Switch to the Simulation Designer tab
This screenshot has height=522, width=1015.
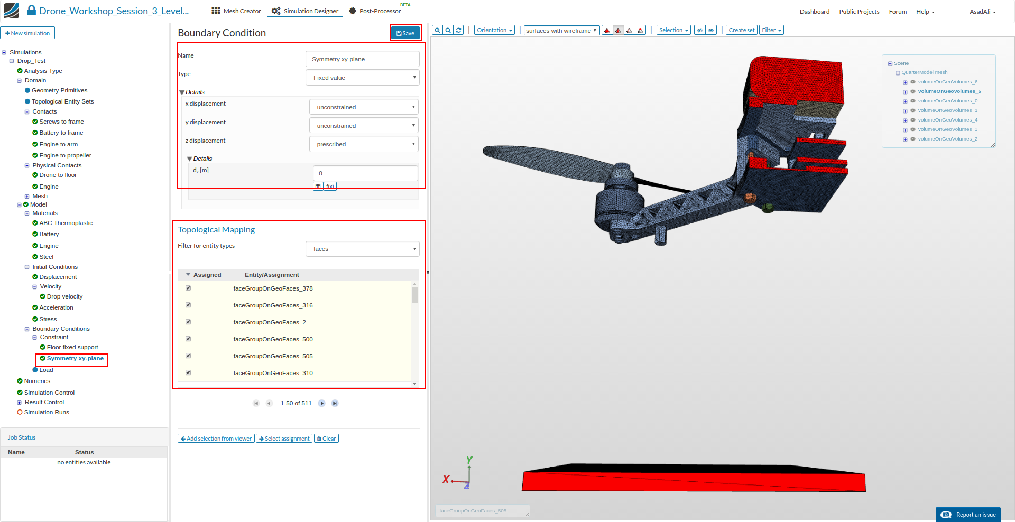(305, 11)
